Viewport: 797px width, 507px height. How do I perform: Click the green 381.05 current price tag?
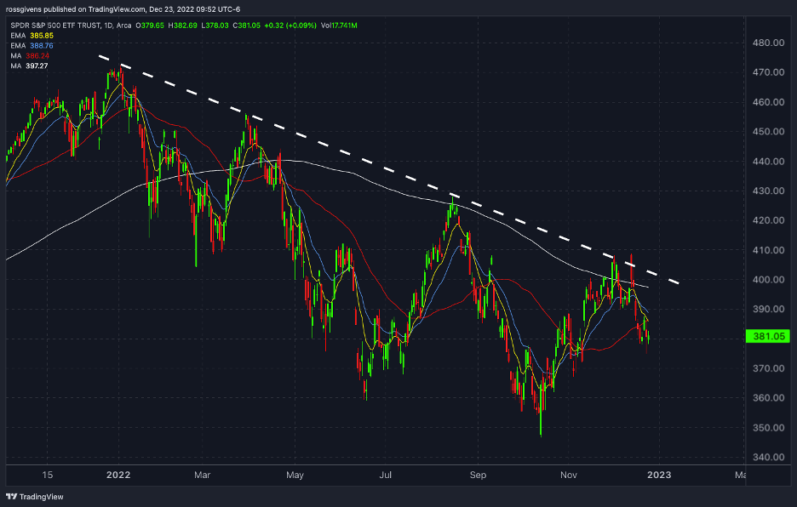coord(767,336)
